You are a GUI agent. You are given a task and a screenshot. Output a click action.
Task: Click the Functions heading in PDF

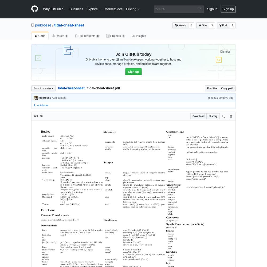[48, 210]
